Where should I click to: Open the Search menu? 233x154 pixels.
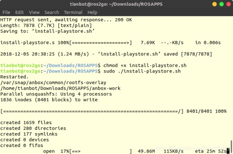pyautogui.click(x=52, y=12)
